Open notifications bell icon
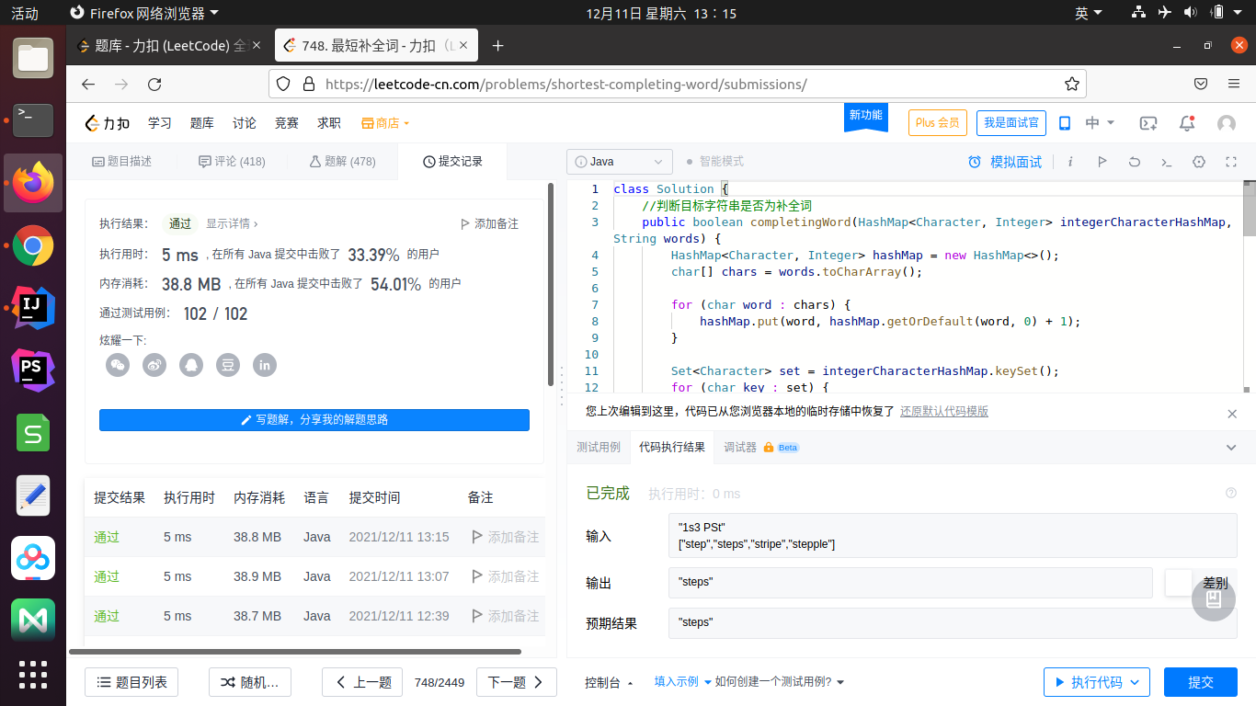 coord(1187,123)
